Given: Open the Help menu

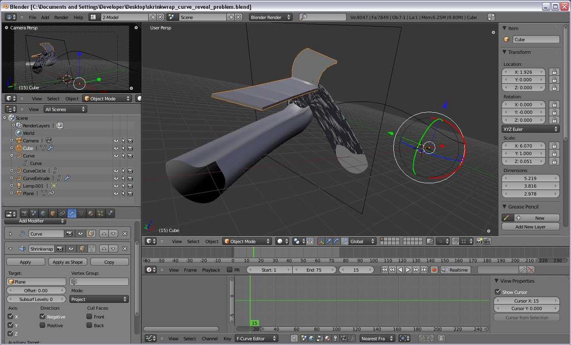Looking at the screenshot, I should coord(78,17).
